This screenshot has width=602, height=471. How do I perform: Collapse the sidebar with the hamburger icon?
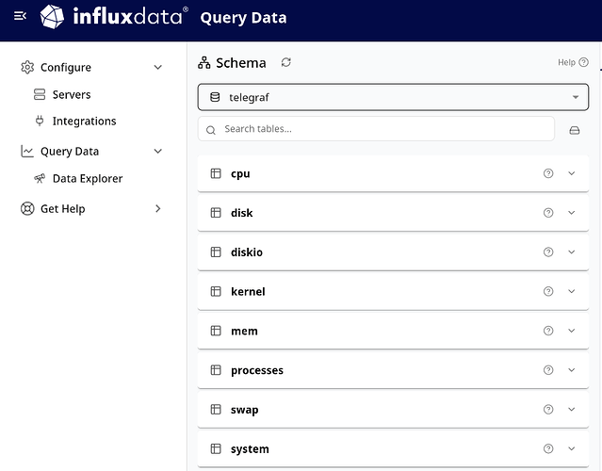20,17
